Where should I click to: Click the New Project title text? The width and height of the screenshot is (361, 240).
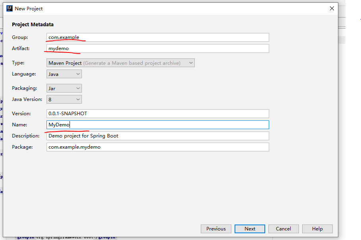[x=29, y=9]
